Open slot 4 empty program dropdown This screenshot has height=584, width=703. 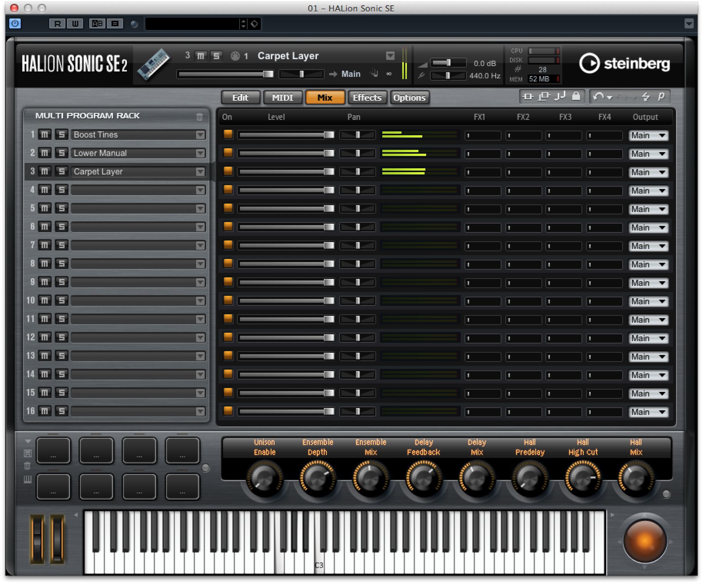200,190
